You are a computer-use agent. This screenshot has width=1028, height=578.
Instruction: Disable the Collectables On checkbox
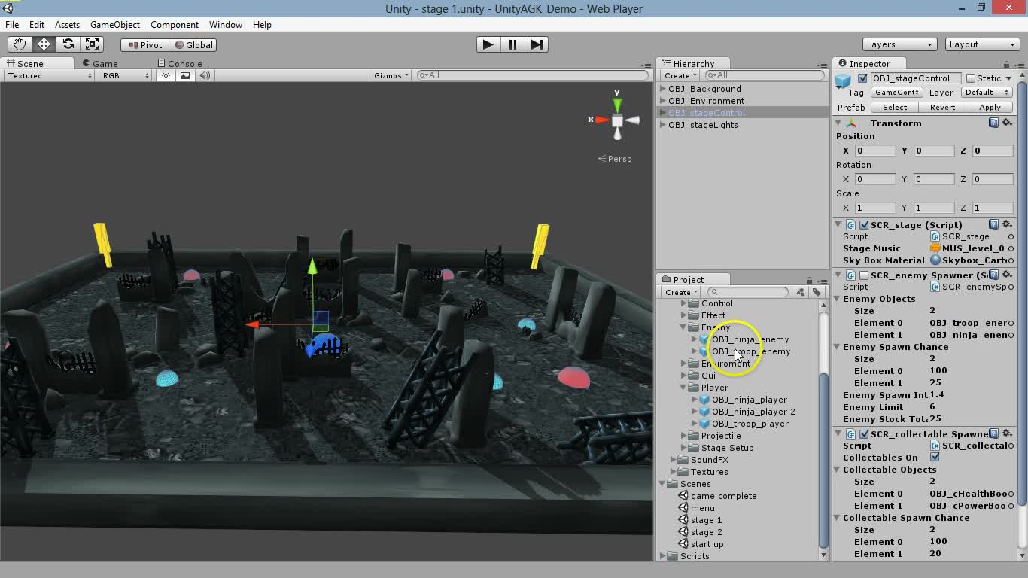(935, 457)
